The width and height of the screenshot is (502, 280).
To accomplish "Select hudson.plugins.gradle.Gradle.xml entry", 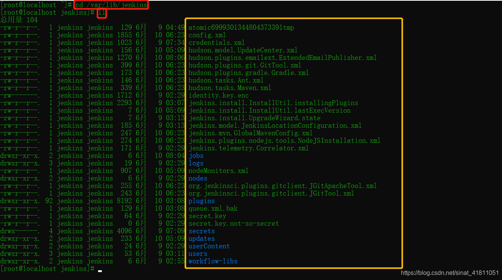I will click(249, 73).
